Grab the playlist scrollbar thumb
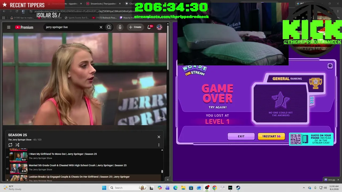Image resolution: width=342 pixels, height=192 pixels. point(162,171)
